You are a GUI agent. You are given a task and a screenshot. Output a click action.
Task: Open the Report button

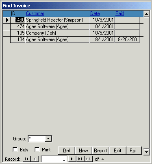[100, 151]
